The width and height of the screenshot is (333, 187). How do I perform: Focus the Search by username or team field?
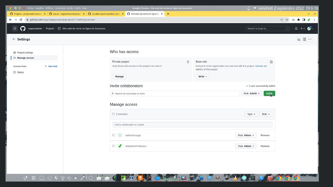[x=175, y=94]
